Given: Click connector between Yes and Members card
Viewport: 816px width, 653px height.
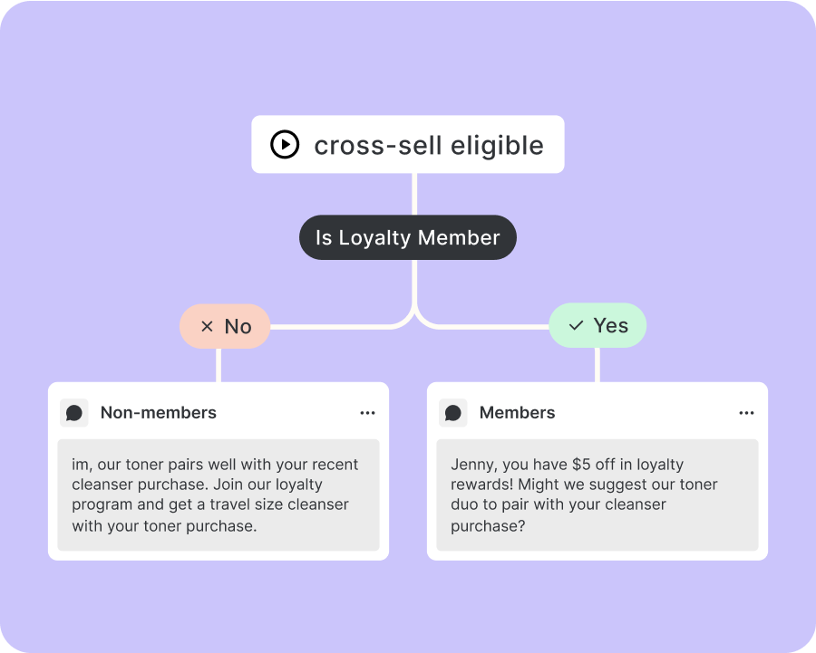Looking at the screenshot, I should pos(597,365).
